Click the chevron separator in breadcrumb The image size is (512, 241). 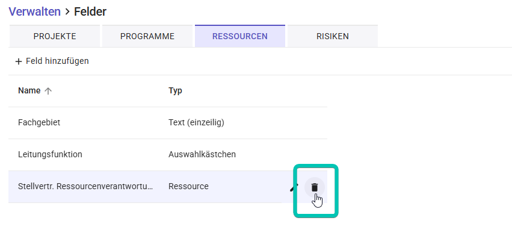[67, 12]
